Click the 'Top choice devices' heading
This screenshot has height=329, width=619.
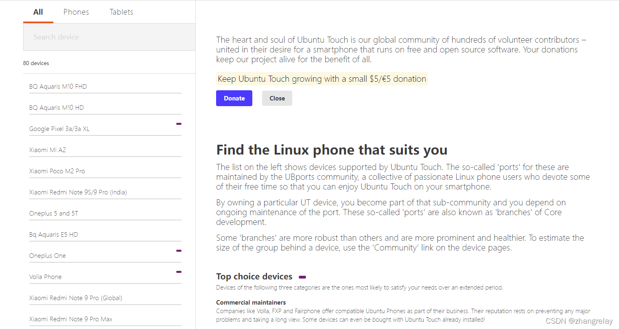coord(254,277)
